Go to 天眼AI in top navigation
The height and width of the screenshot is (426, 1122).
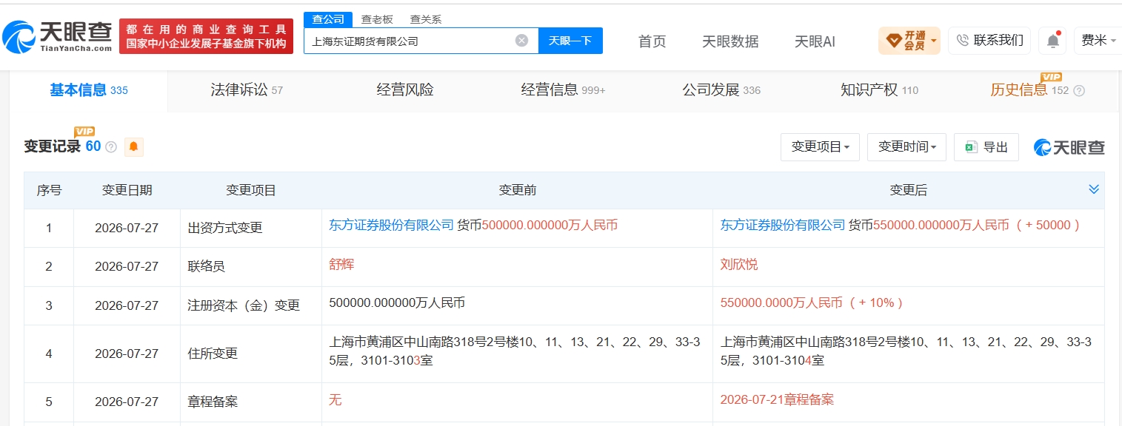point(815,41)
